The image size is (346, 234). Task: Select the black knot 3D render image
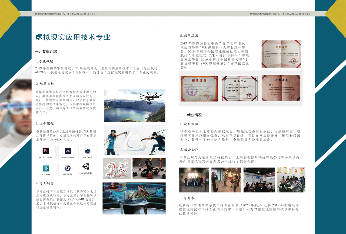149,168
